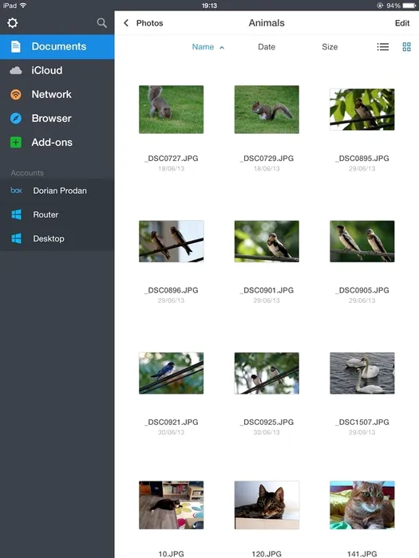The height and width of the screenshot is (558, 419).
Task: Open _DSC0727.JPG squirrel thumbnail
Action: coord(171,110)
